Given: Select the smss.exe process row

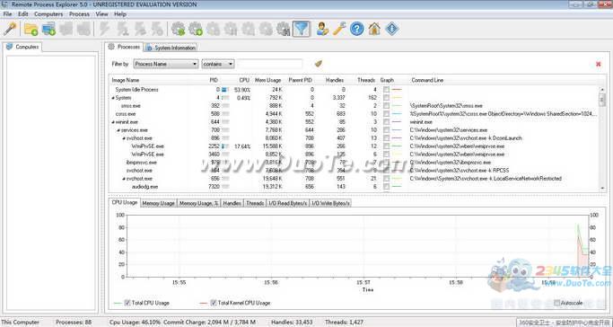Looking at the screenshot, I should [x=354, y=106].
